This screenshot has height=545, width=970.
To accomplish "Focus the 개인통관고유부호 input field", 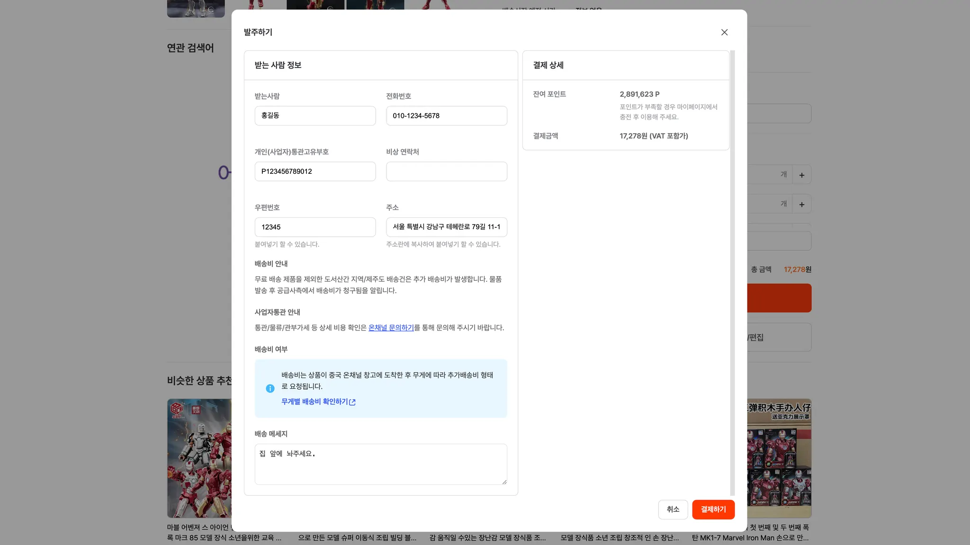I will [x=315, y=171].
